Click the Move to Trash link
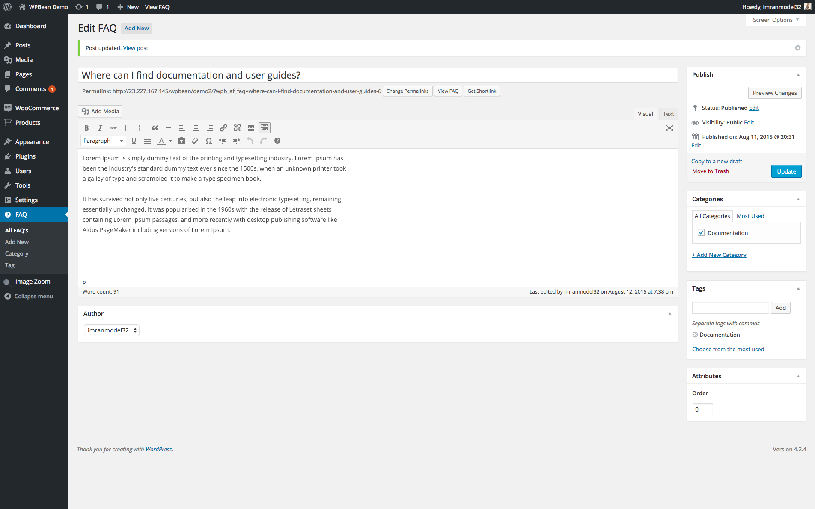Viewport: 815px width, 509px height. click(x=710, y=171)
